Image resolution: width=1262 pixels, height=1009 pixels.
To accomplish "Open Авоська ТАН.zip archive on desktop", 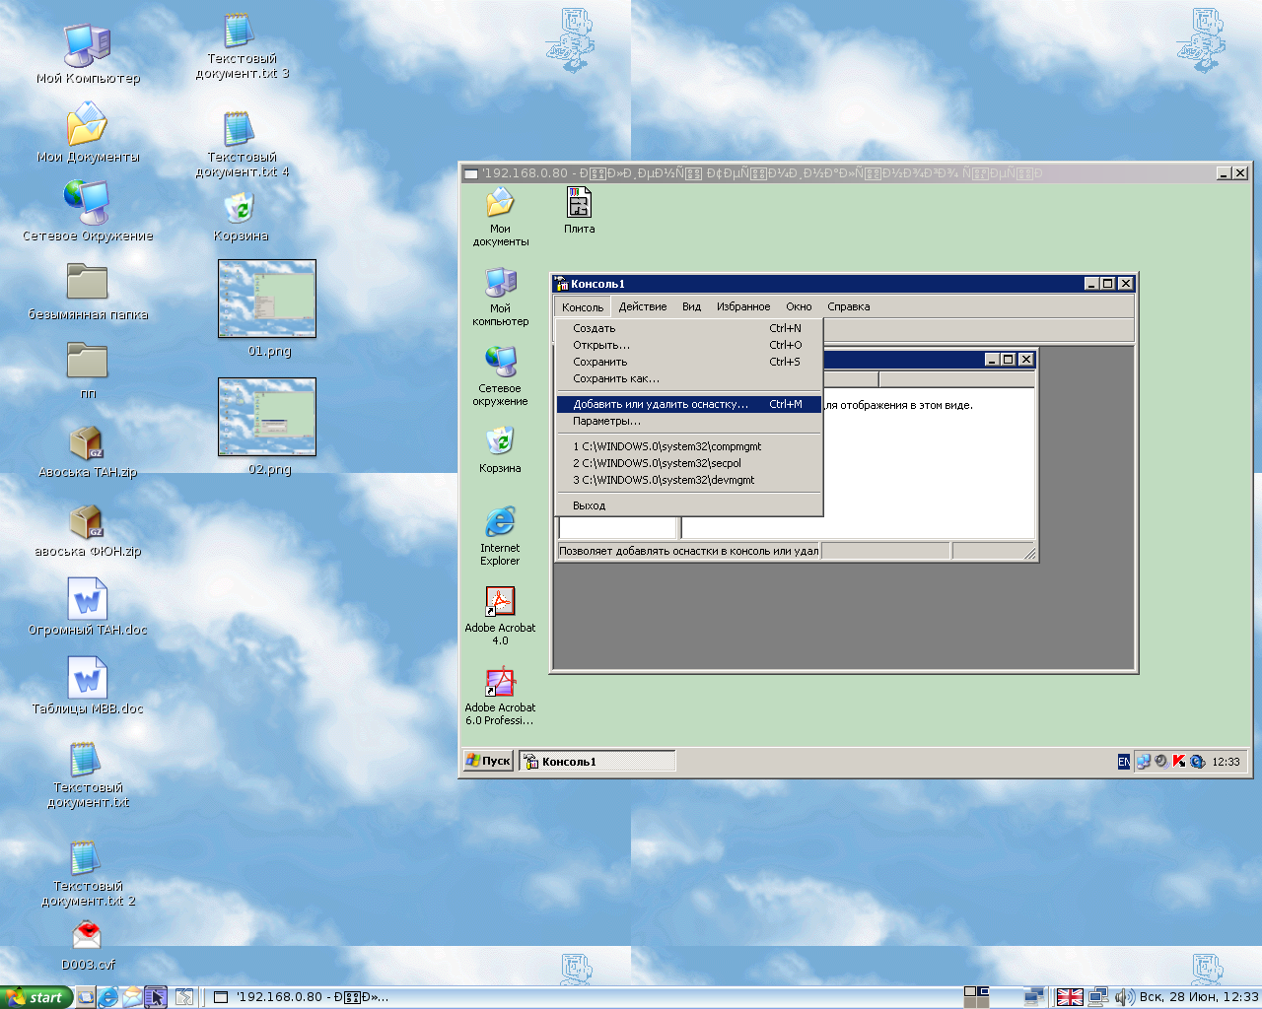I will (87, 444).
